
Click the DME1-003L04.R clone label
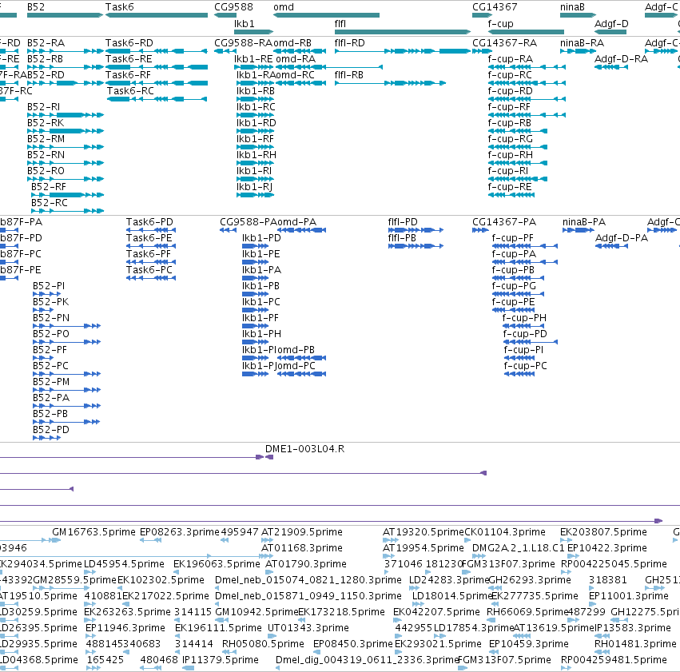(305, 449)
